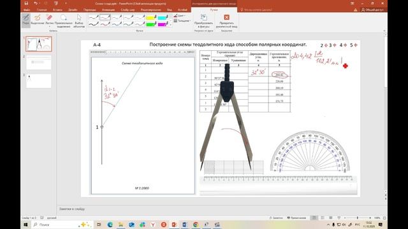Image resolution: width=408 pixels, height=229 pixels.
Task: Pick the green highlighter pen preset
Action: 151,24
